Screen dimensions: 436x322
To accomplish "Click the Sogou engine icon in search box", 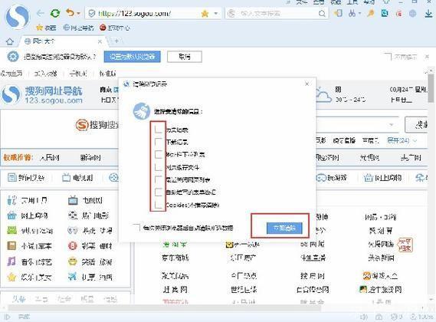I will (x=231, y=13).
